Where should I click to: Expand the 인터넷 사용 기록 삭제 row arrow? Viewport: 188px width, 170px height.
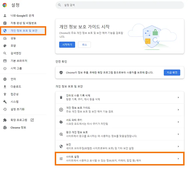point(178,97)
